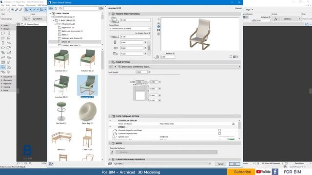Open the Home Story dropdown
The image size is (312, 175).
click(130, 29)
